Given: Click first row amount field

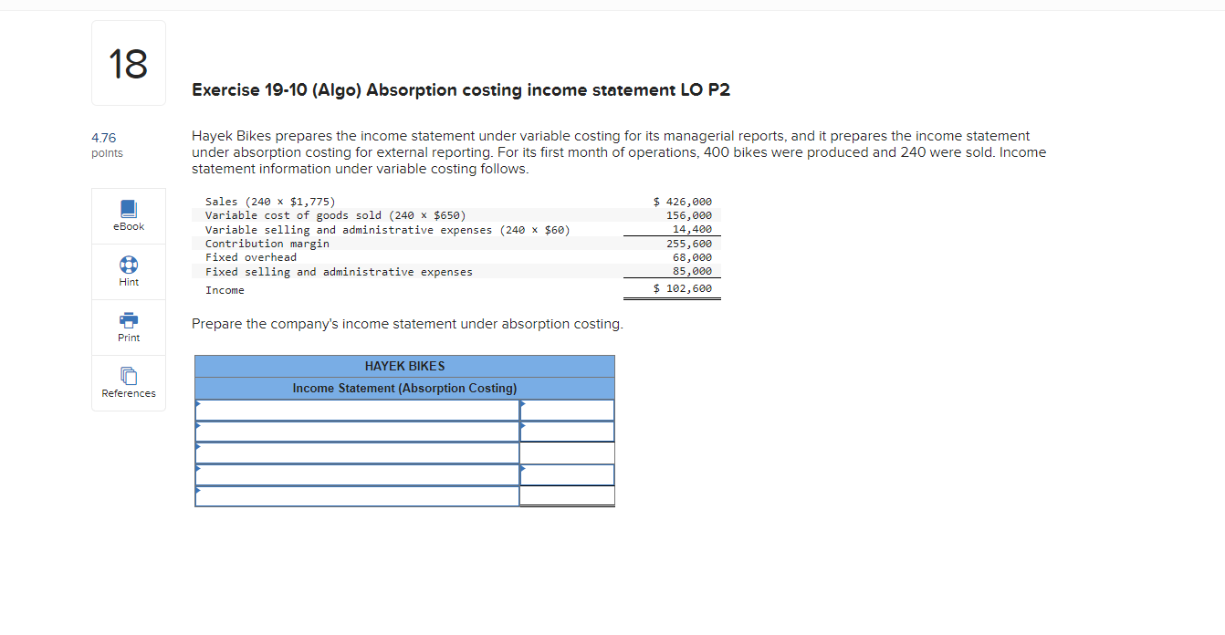Looking at the screenshot, I should [567, 411].
